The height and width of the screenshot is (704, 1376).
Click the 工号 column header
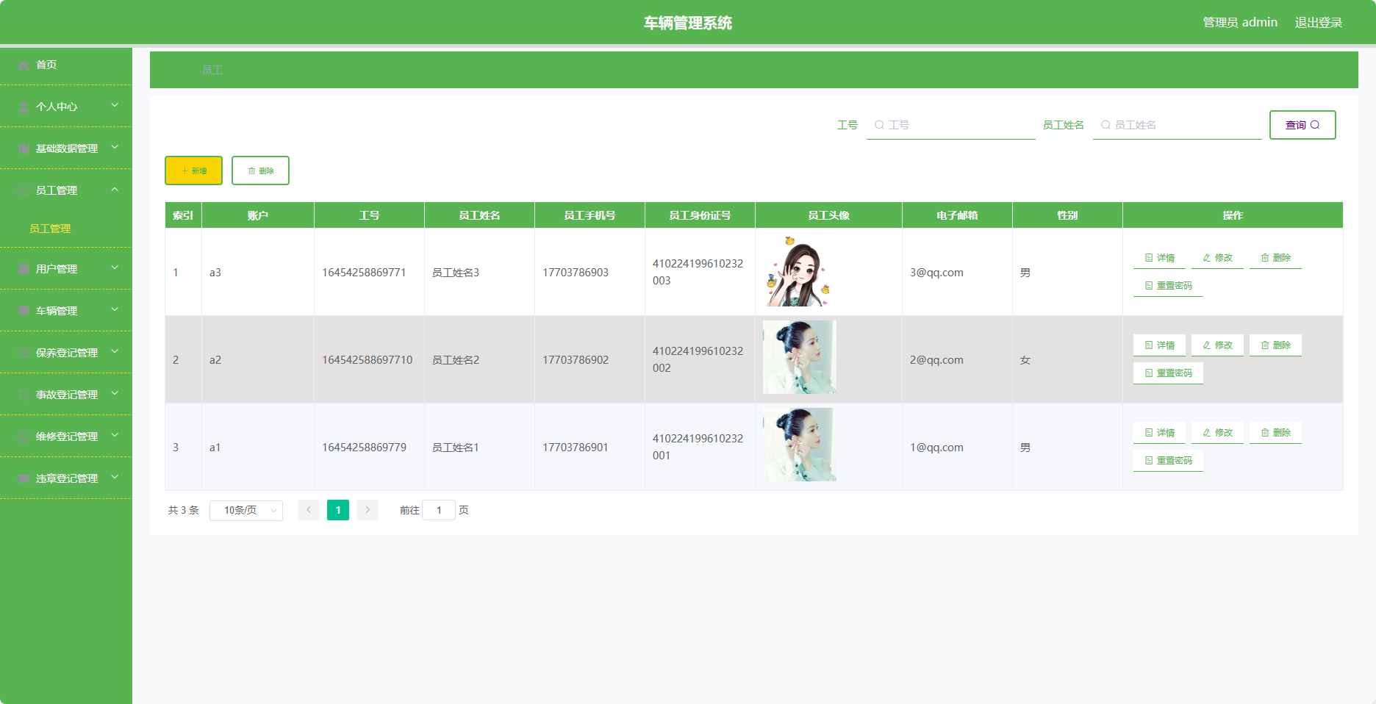369,215
